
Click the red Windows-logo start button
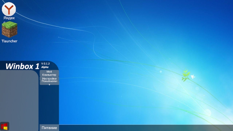(4, 126)
